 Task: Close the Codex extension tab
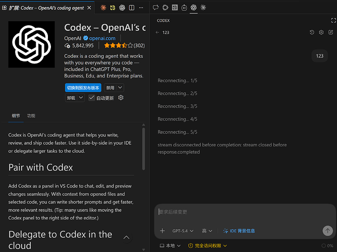coord(89,8)
